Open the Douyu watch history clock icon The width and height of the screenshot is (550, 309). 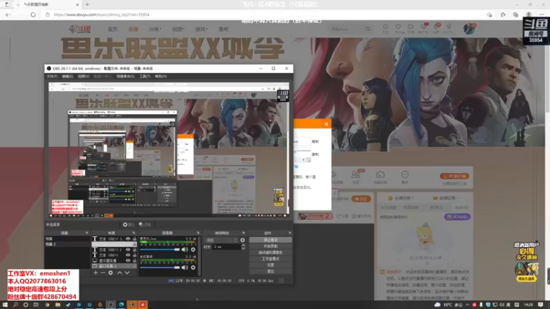click(x=385, y=27)
